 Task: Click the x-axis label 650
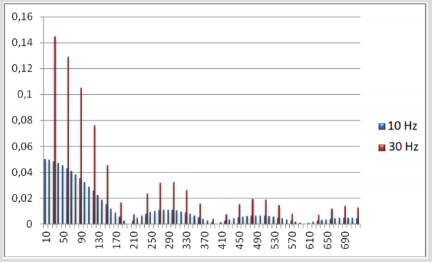[328, 239]
